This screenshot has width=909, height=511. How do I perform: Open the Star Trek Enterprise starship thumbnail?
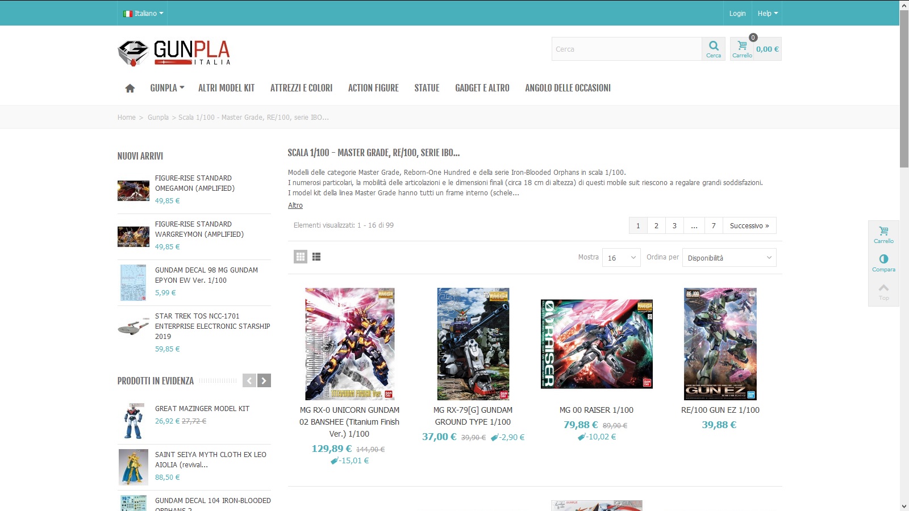click(134, 327)
